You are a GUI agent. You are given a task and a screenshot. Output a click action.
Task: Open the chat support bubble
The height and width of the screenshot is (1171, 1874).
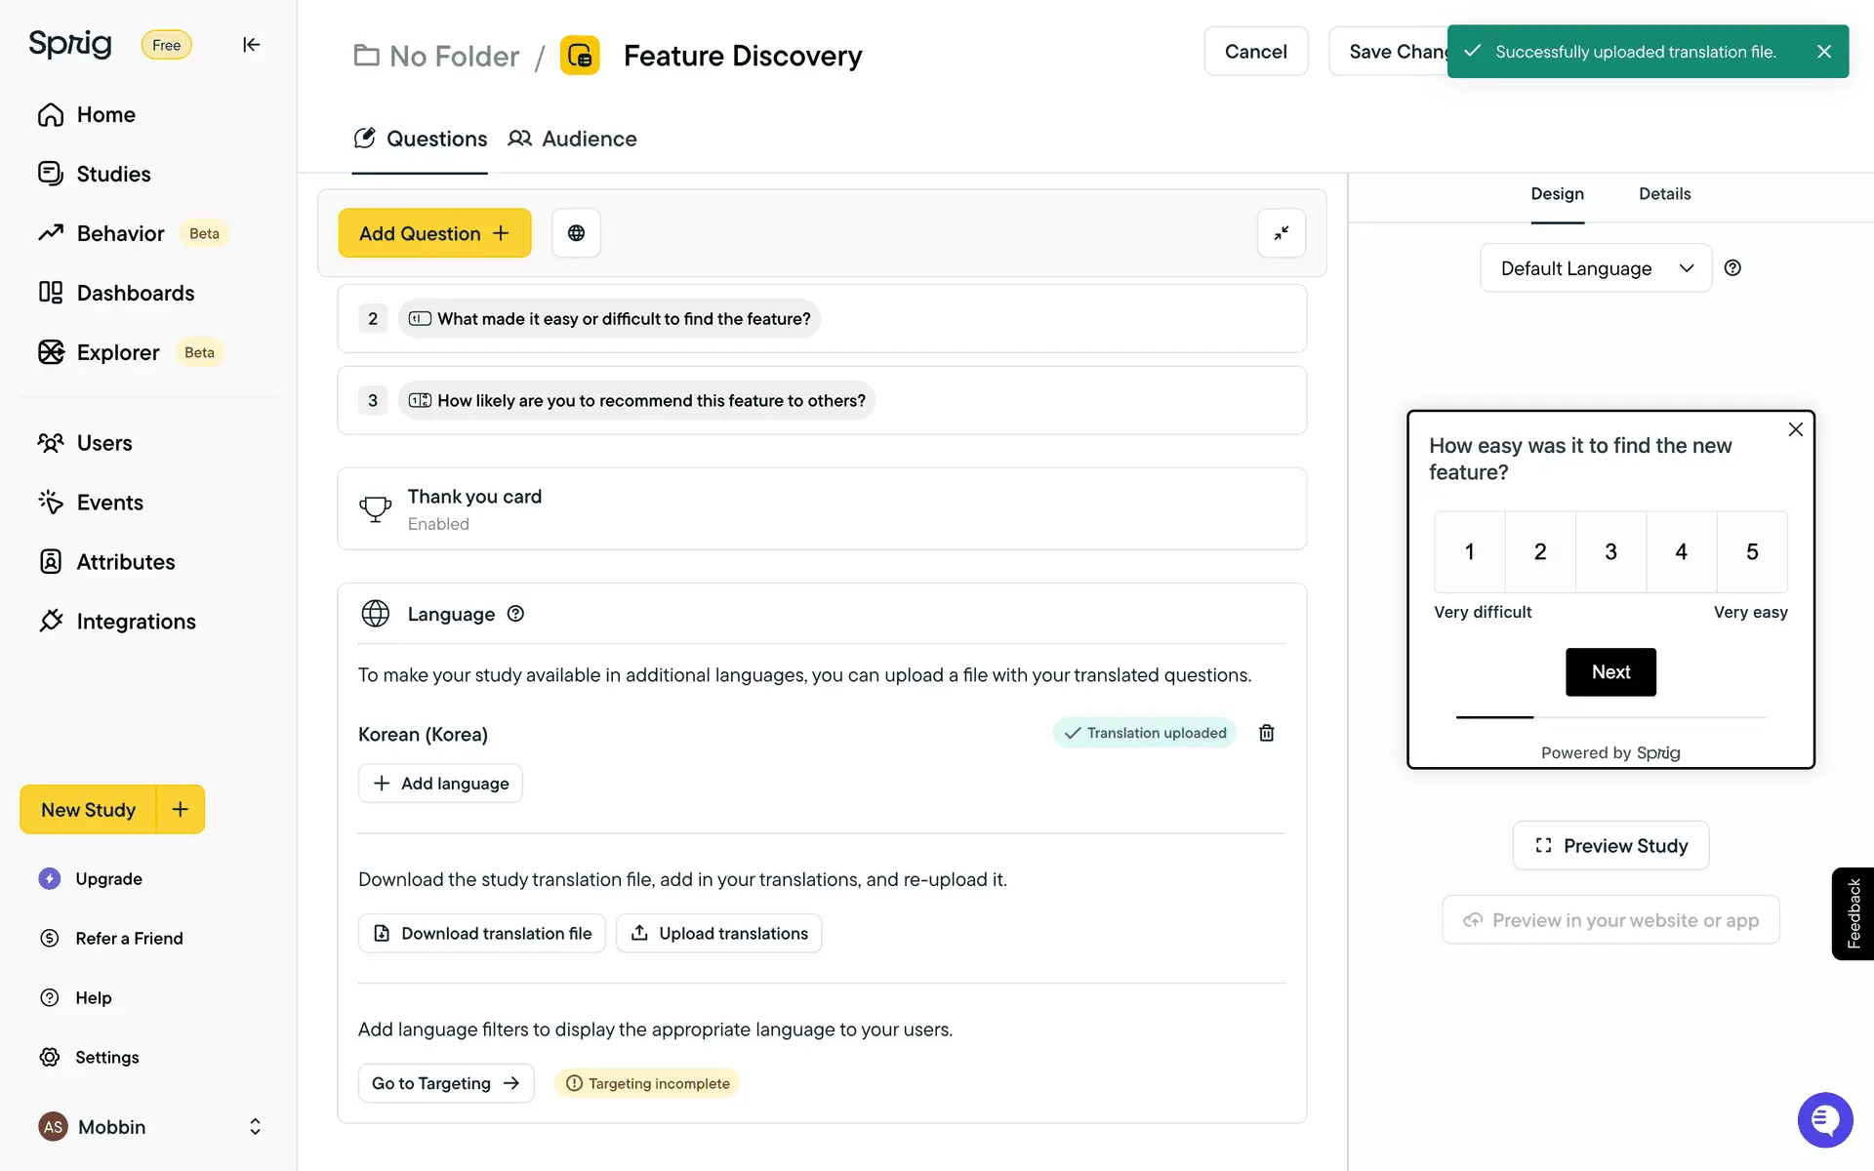(1824, 1119)
